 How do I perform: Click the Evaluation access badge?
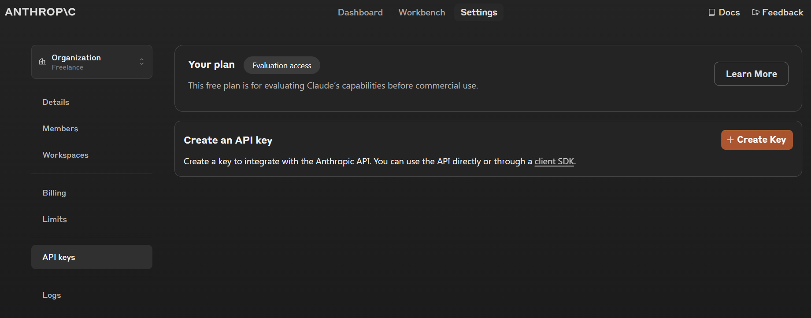[x=281, y=66]
